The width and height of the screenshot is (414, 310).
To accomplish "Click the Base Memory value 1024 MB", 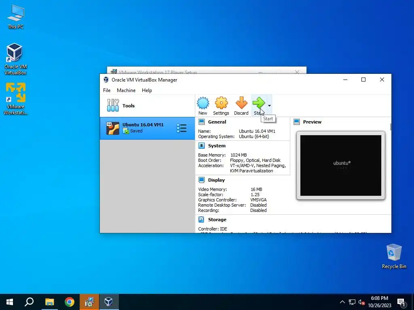I will click(x=239, y=155).
